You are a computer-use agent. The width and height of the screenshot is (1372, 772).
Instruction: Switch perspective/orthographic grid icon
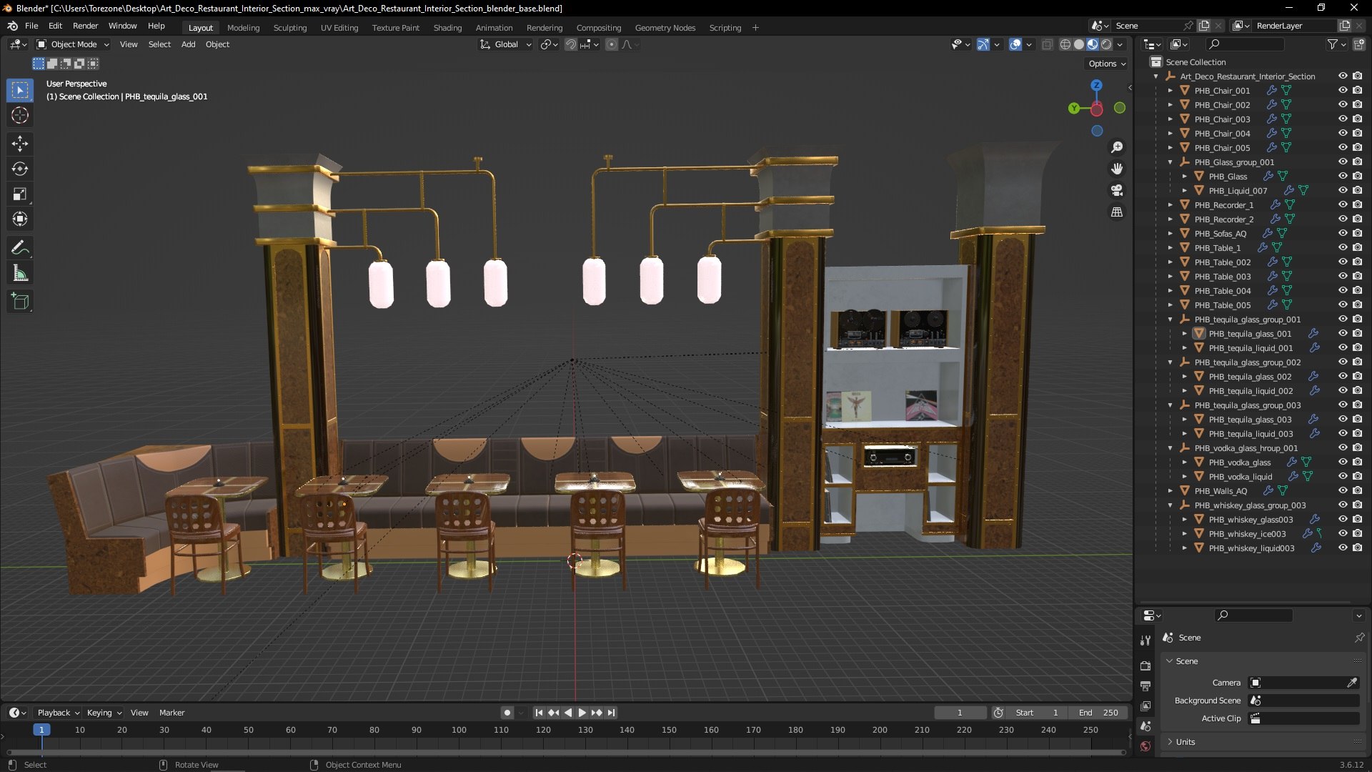point(1117,212)
